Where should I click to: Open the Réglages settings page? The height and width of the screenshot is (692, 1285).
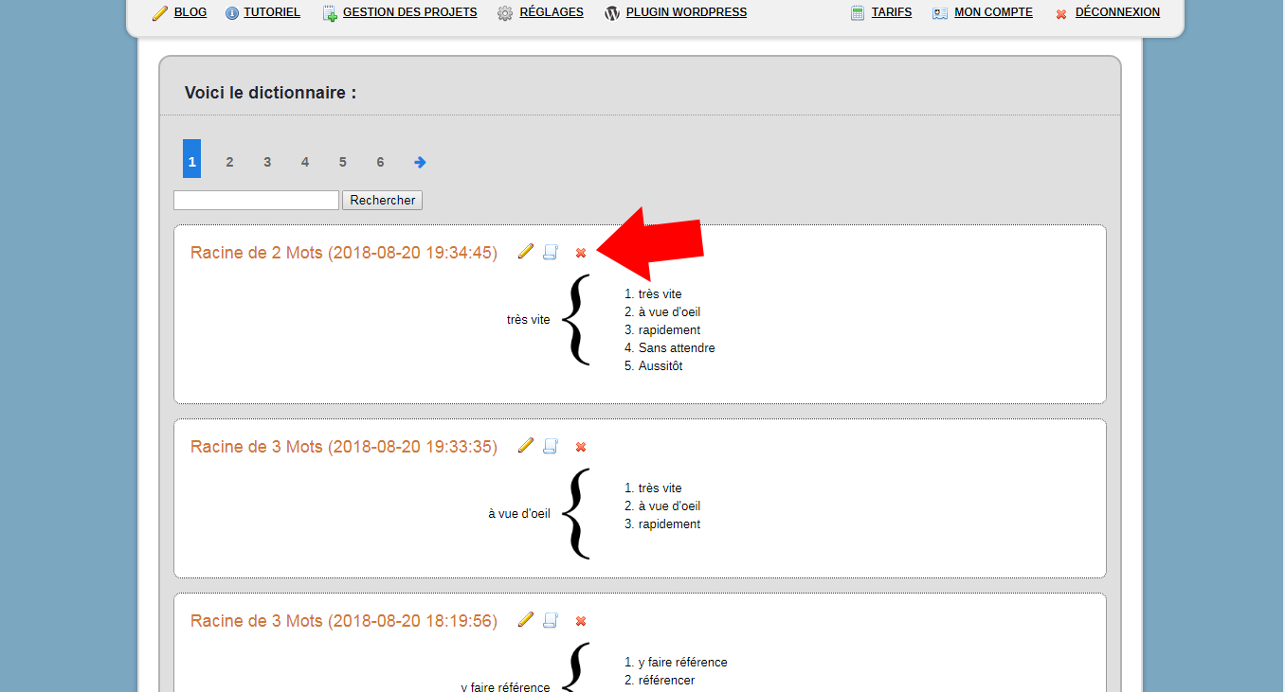pyautogui.click(x=552, y=12)
